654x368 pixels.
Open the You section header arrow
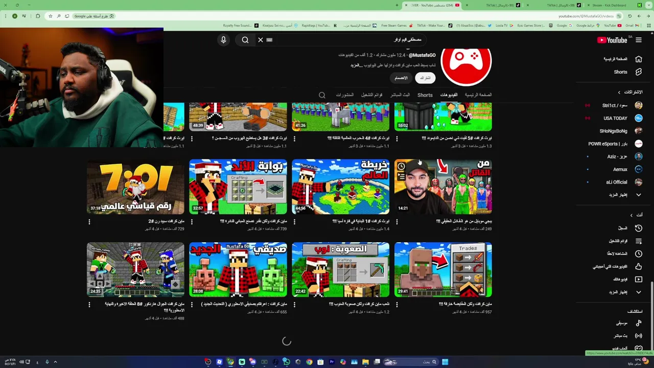pyautogui.click(x=632, y=215)
